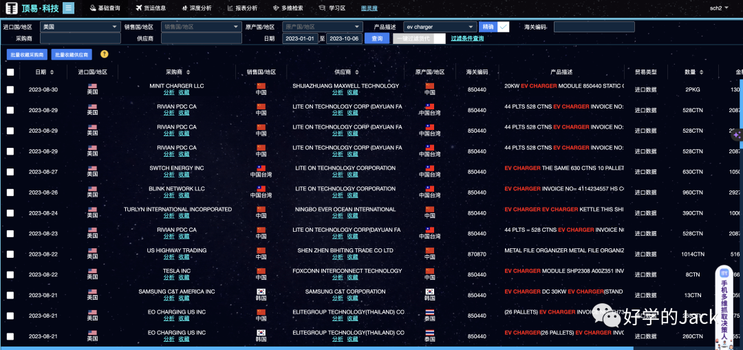The width and height of the screenshot is (743, 350).
Task: Open 销售国/地区 dropdown
Action: click(x=202, y=27)
